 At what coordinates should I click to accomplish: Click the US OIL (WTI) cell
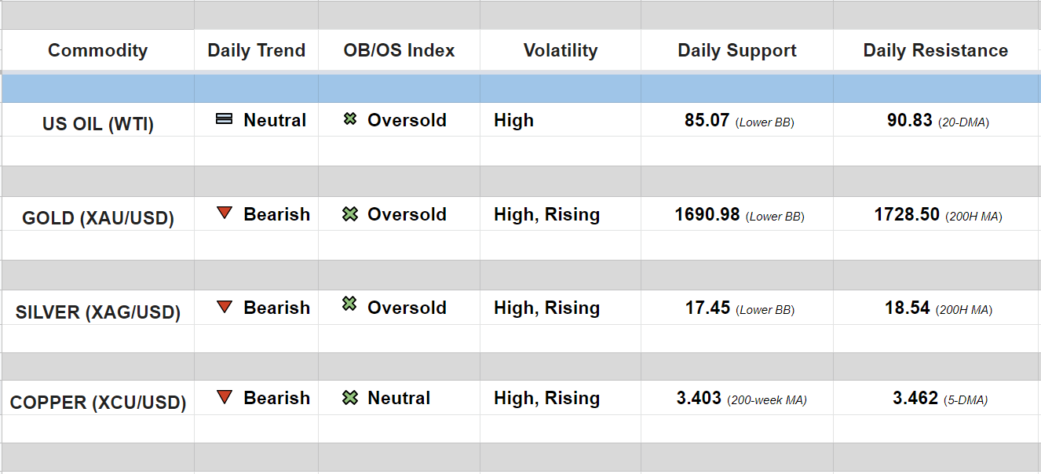97,124
